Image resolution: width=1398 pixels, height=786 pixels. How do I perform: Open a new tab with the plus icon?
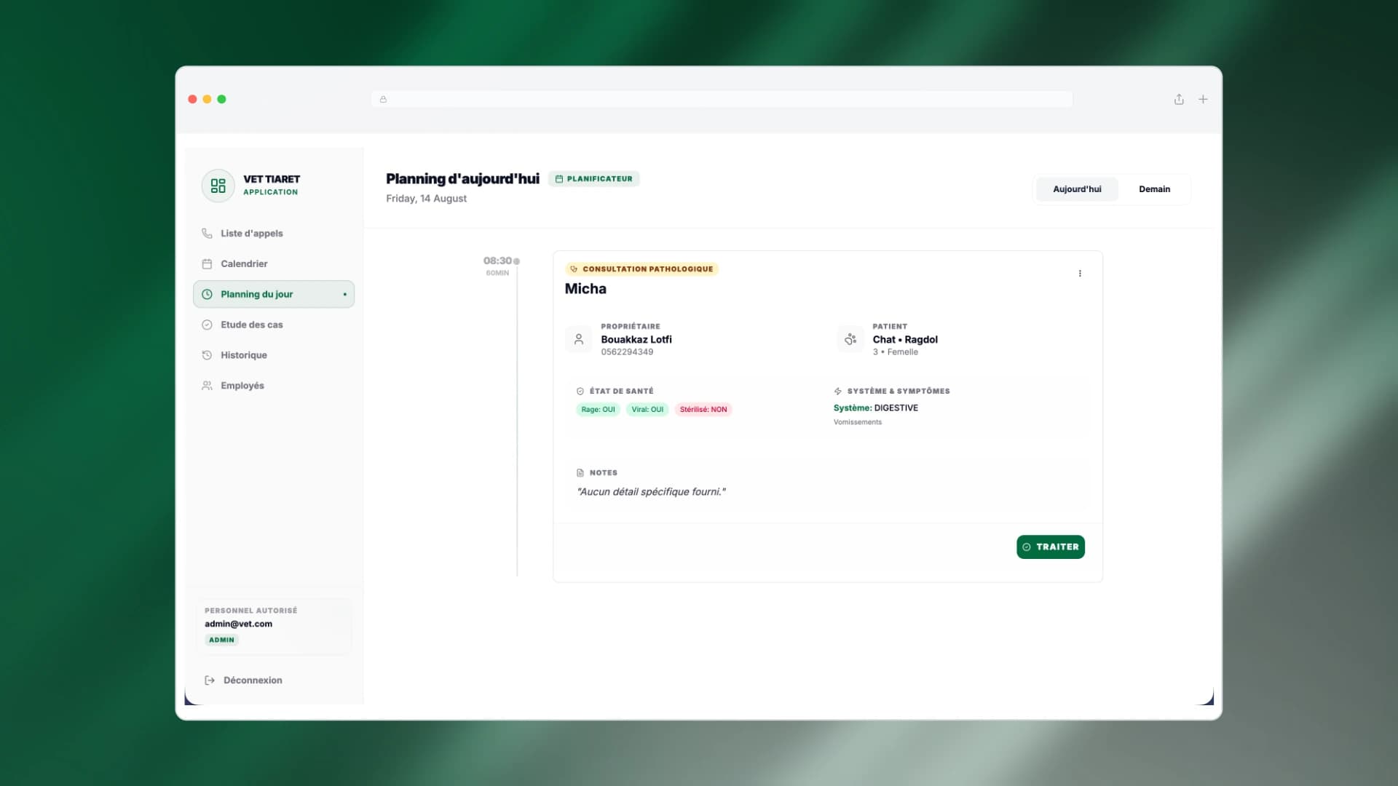point(1203,99)
